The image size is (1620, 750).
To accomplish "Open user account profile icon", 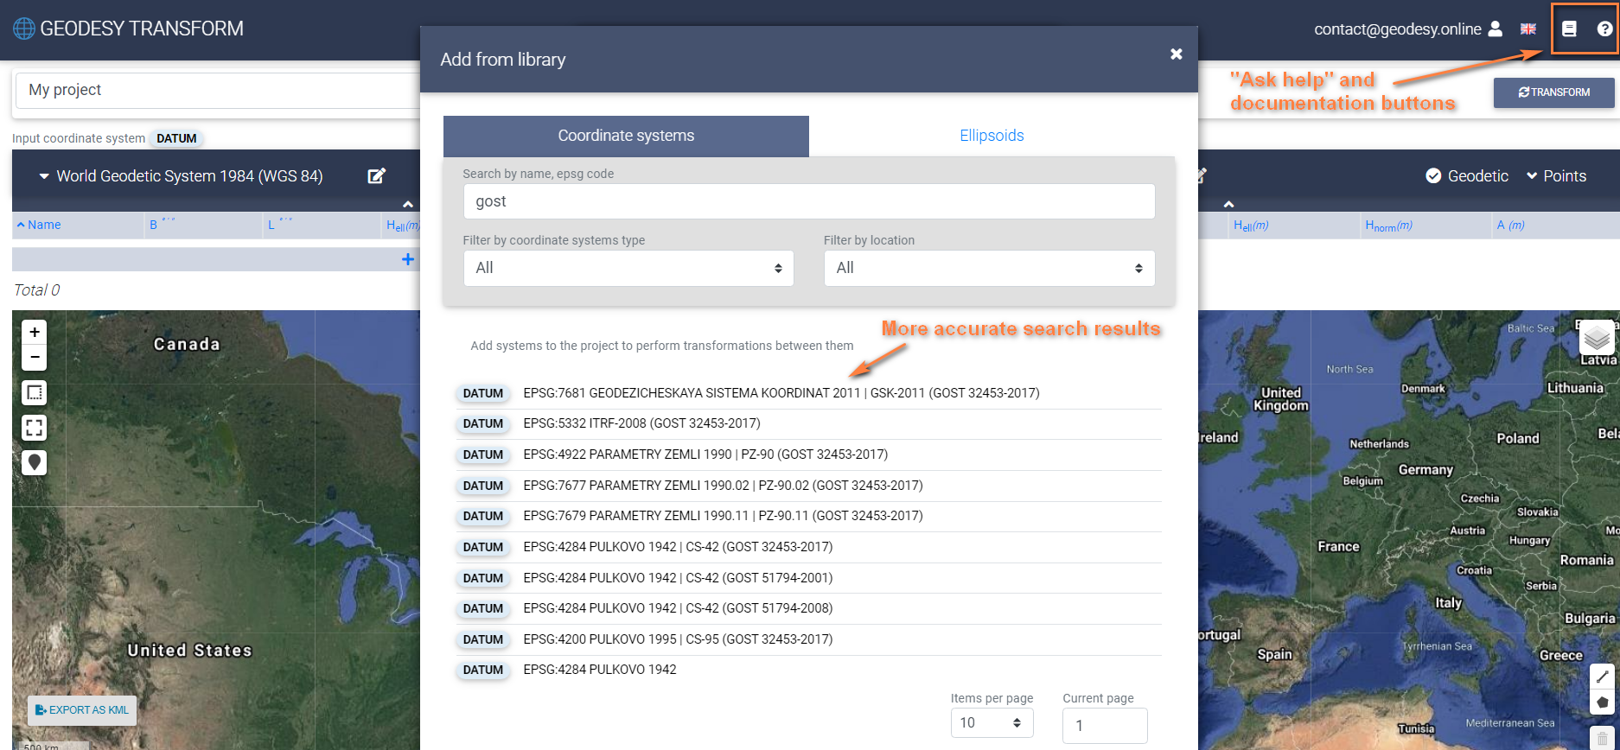I will click(1496, 29).
